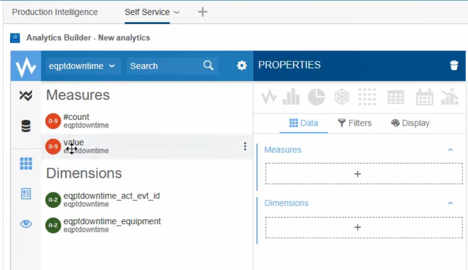The height and width of the screenshot is (270, 468).
Task: Add a dimension with the plus box
Action: [x=357, y=227]
